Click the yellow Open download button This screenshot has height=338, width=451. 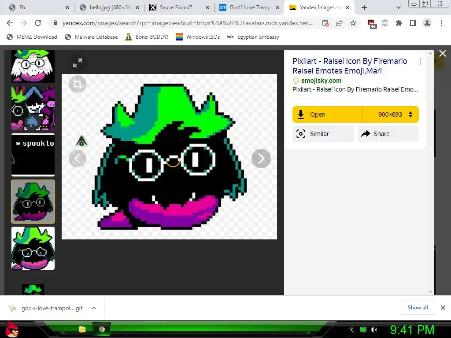coord(327,114)
